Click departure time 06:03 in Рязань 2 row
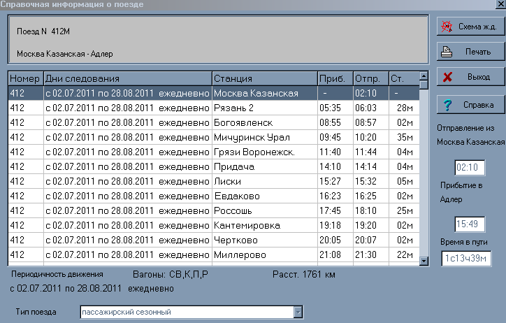 pyautogui.click(x=371, y=108)
